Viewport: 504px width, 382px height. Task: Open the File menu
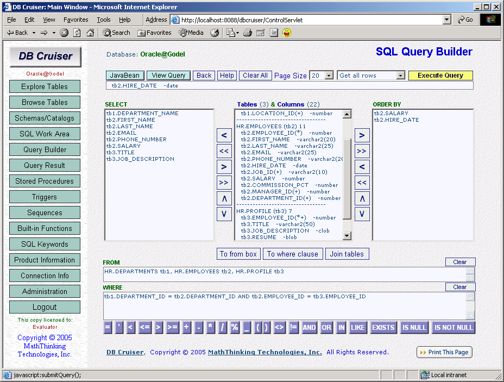[11, 20]
